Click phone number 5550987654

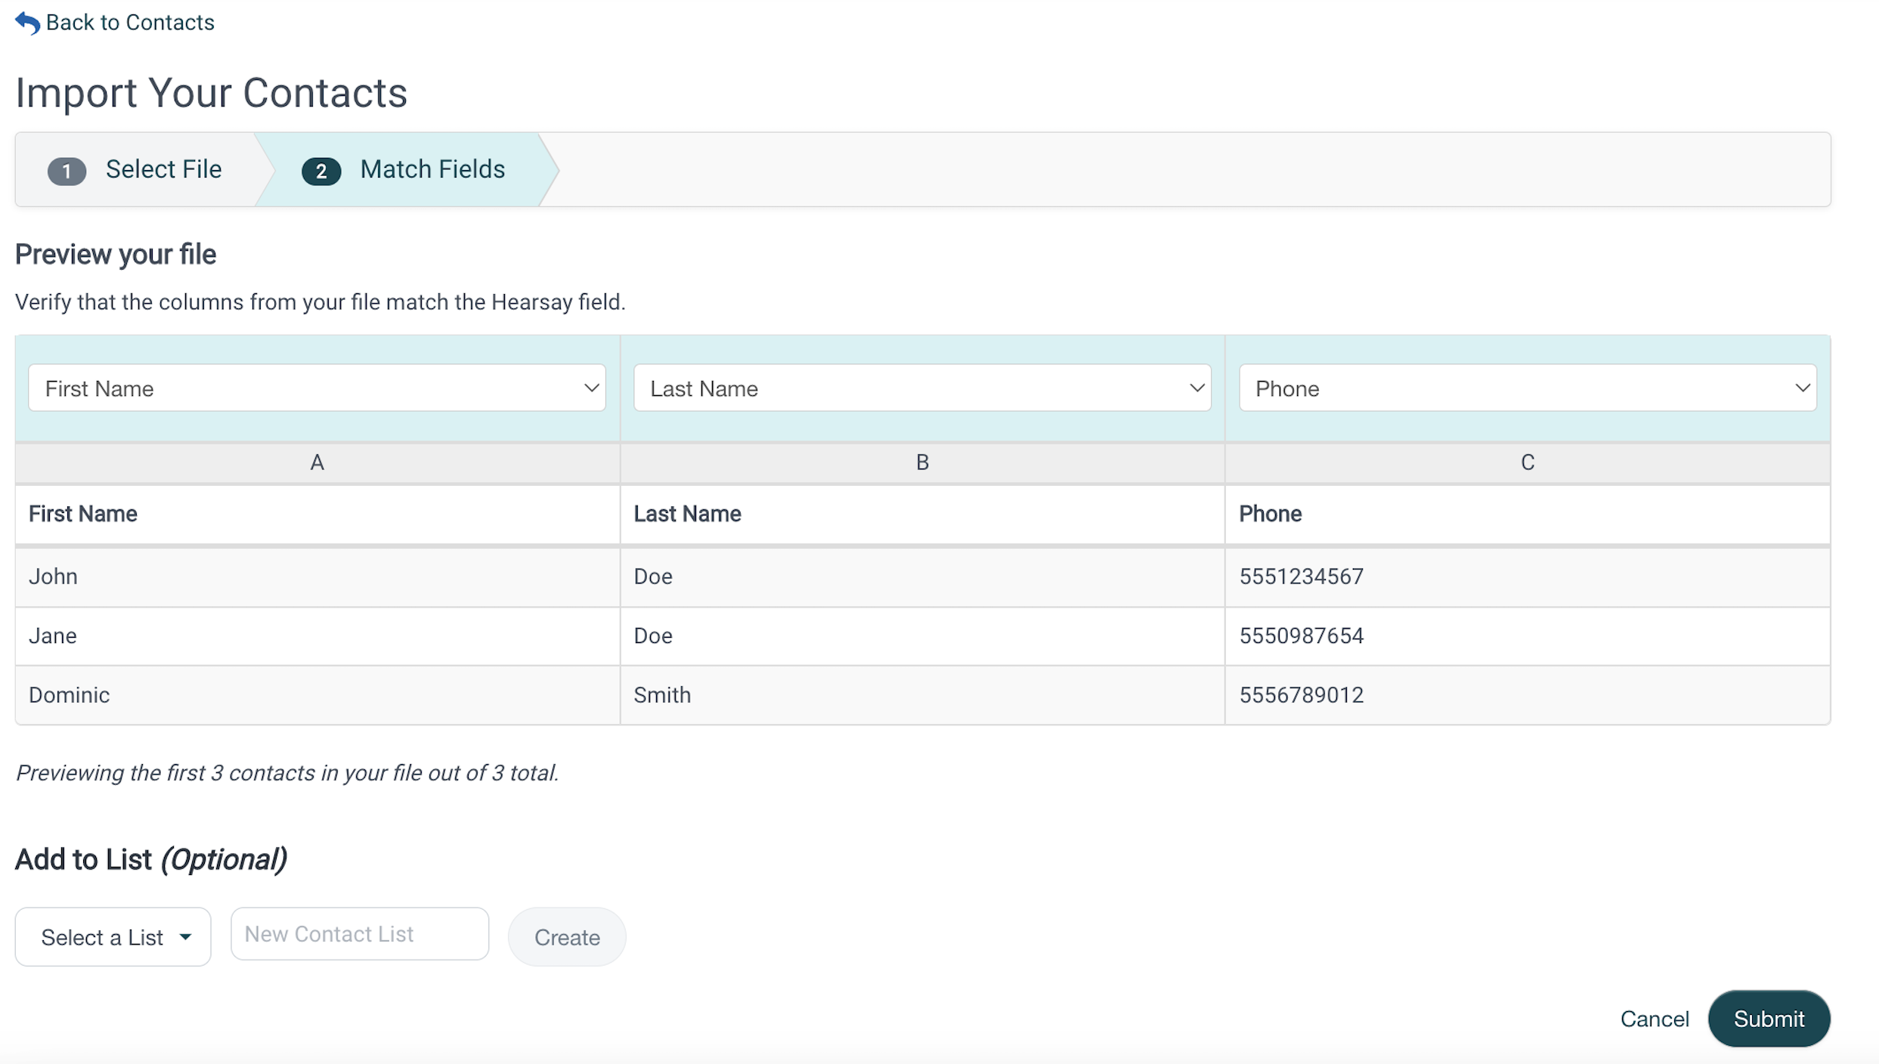(1302, 636)
